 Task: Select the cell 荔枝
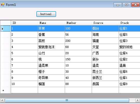coord(51,41)
